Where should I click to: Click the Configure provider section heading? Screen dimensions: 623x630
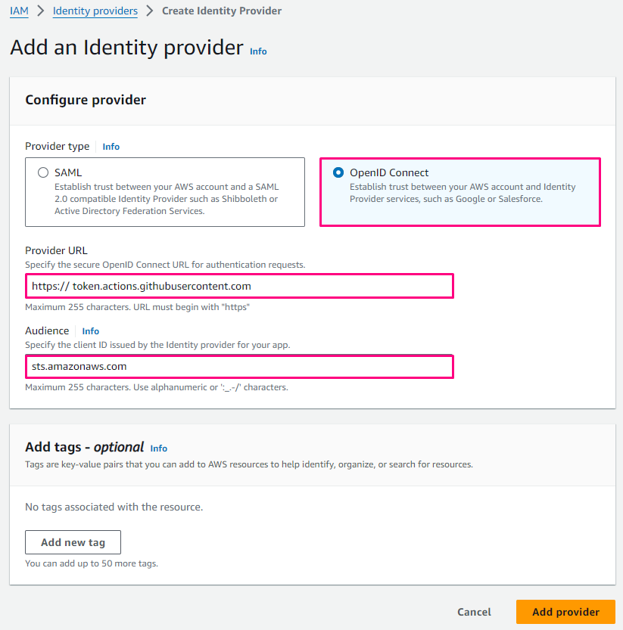(86, 100)
